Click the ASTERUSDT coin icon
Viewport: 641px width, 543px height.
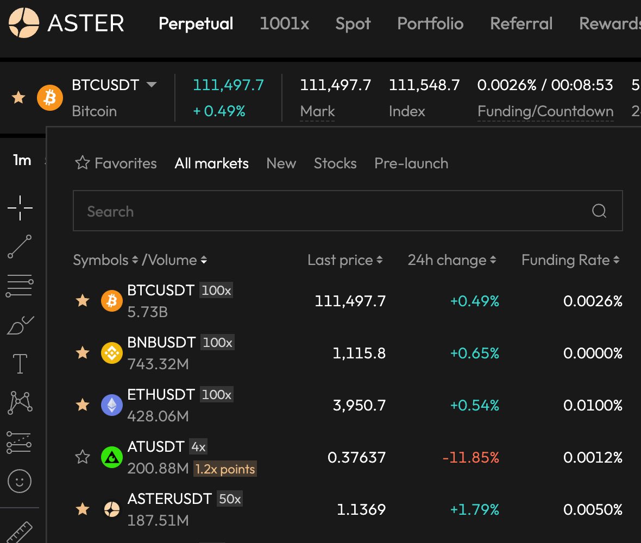tap(111, 509)
